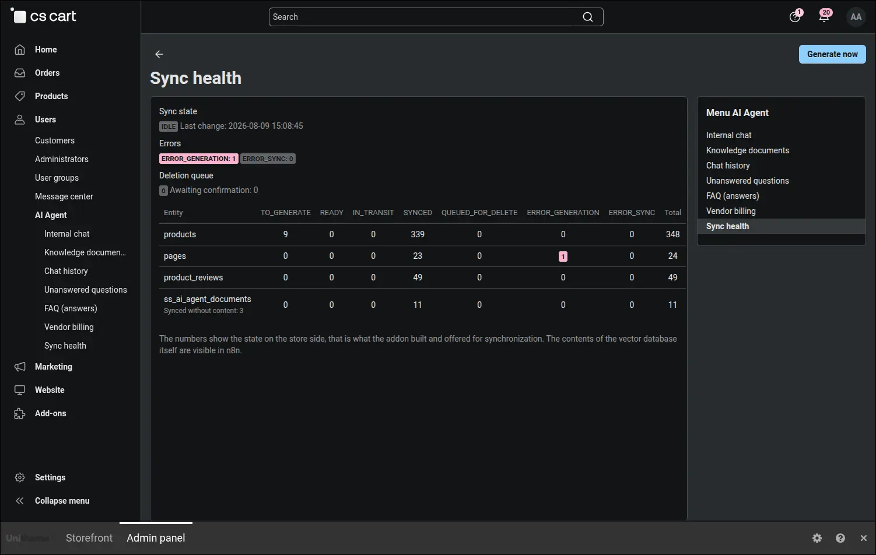Click Collapse menu label
876x555 pixels.
point(62,501)
